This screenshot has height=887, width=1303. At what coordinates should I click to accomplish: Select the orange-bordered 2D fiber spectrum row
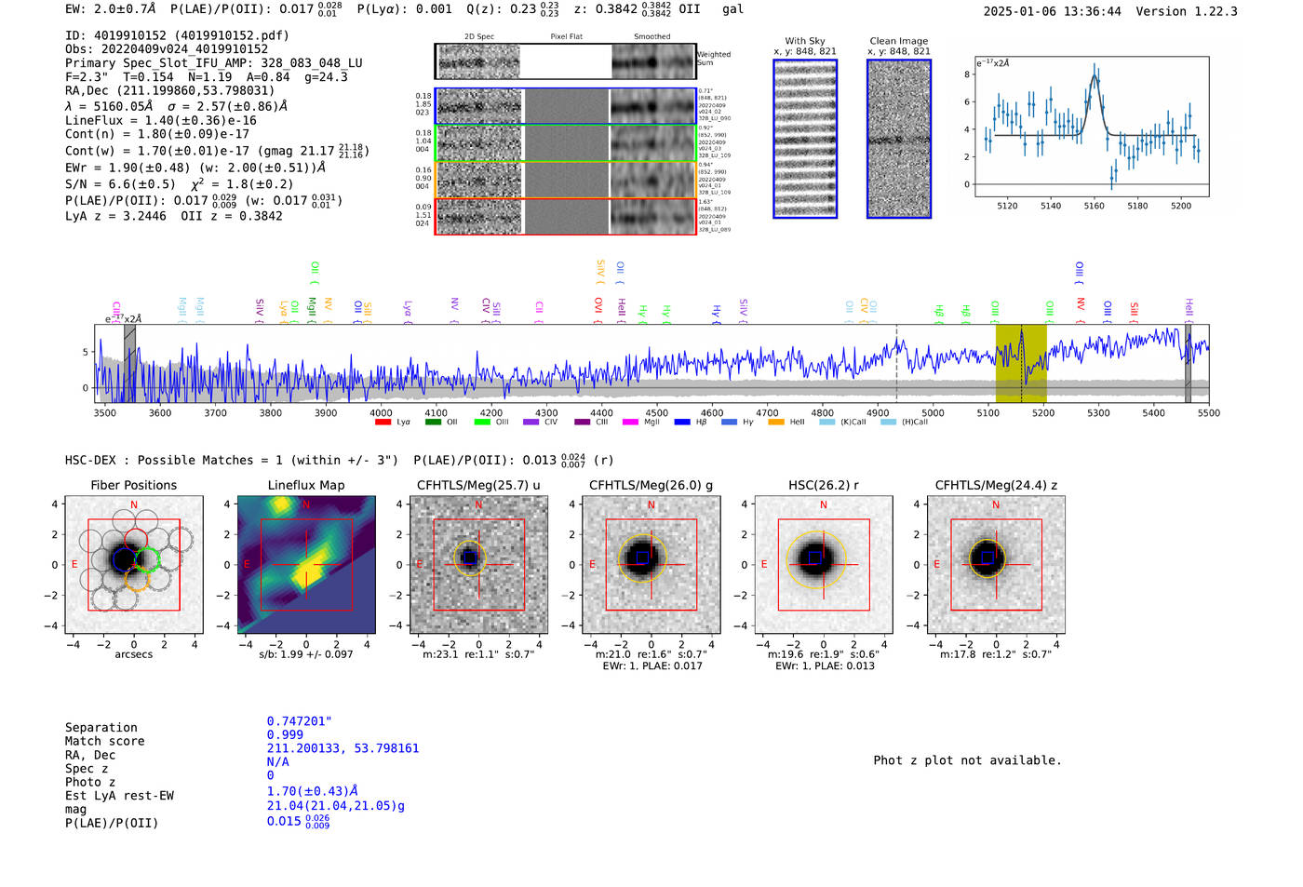565,179
